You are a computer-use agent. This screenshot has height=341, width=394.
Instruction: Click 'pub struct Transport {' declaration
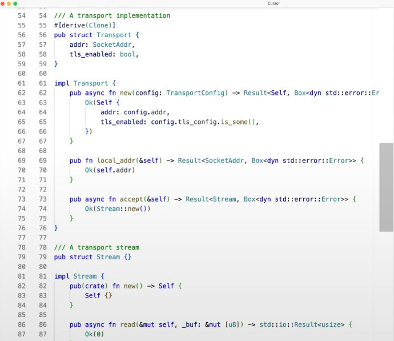[x=97, y=35]
